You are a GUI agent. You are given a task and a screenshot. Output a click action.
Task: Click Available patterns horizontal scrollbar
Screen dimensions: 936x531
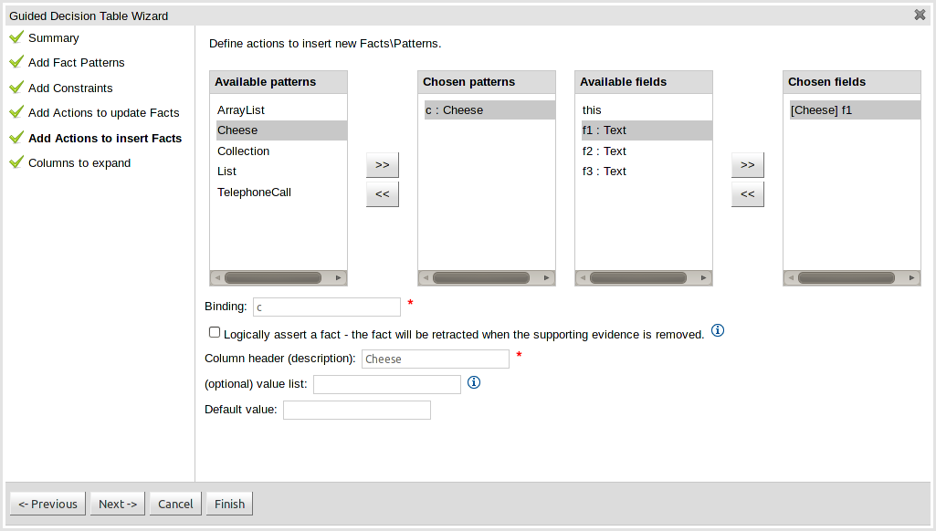[x=272, y=277]
